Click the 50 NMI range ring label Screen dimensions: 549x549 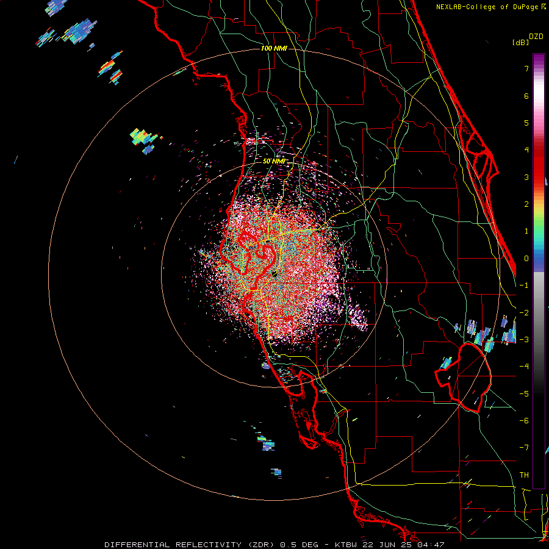click(274, 162)
